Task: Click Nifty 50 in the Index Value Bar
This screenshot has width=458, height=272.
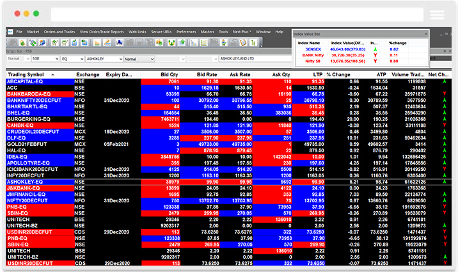Action: [313, 61]
